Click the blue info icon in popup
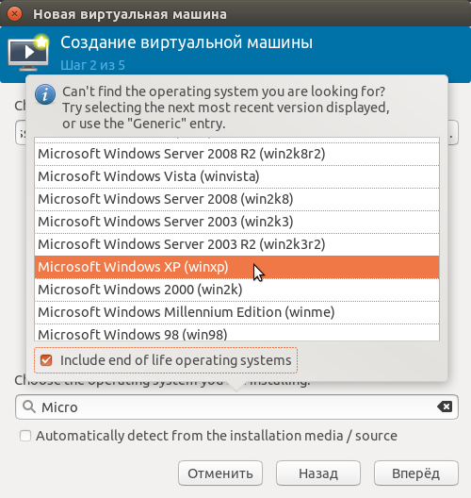This screenshot has width=471, height=498. [x=45, y=94]
